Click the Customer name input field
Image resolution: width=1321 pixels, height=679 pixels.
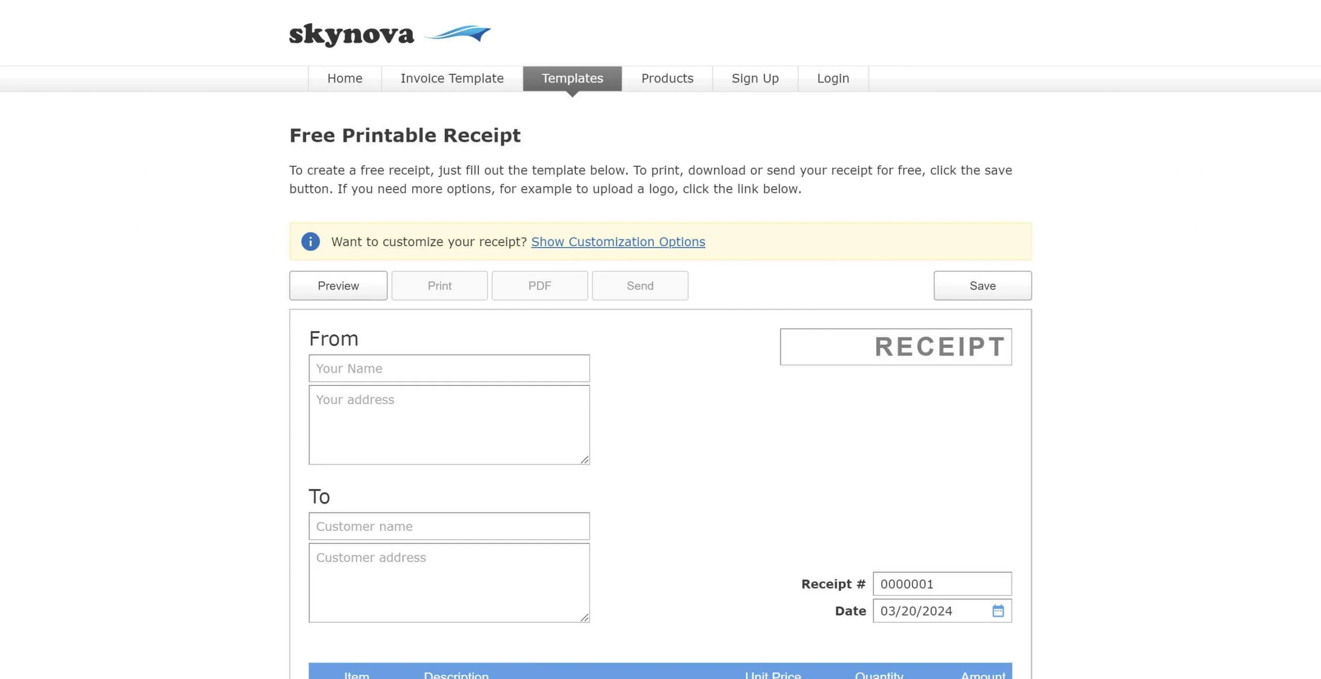tap(449, 527)
